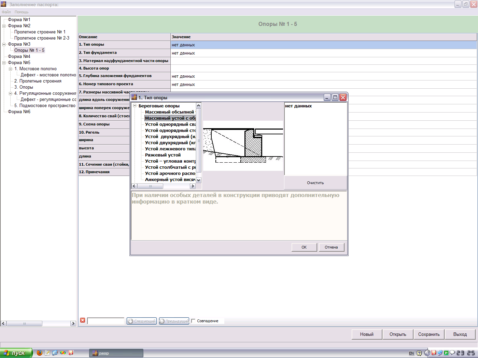Show hidden tray icons with the arrow
478x358 pixels.
point(427,353)
